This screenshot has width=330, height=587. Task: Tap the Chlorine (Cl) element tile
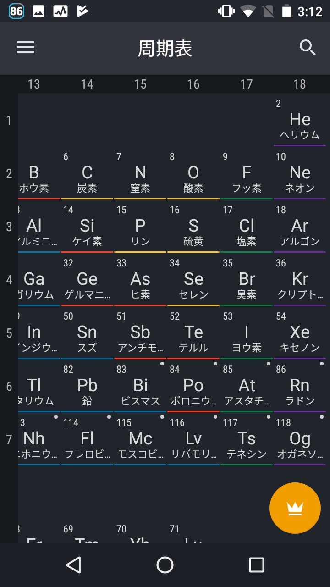(x=247, y=228)
